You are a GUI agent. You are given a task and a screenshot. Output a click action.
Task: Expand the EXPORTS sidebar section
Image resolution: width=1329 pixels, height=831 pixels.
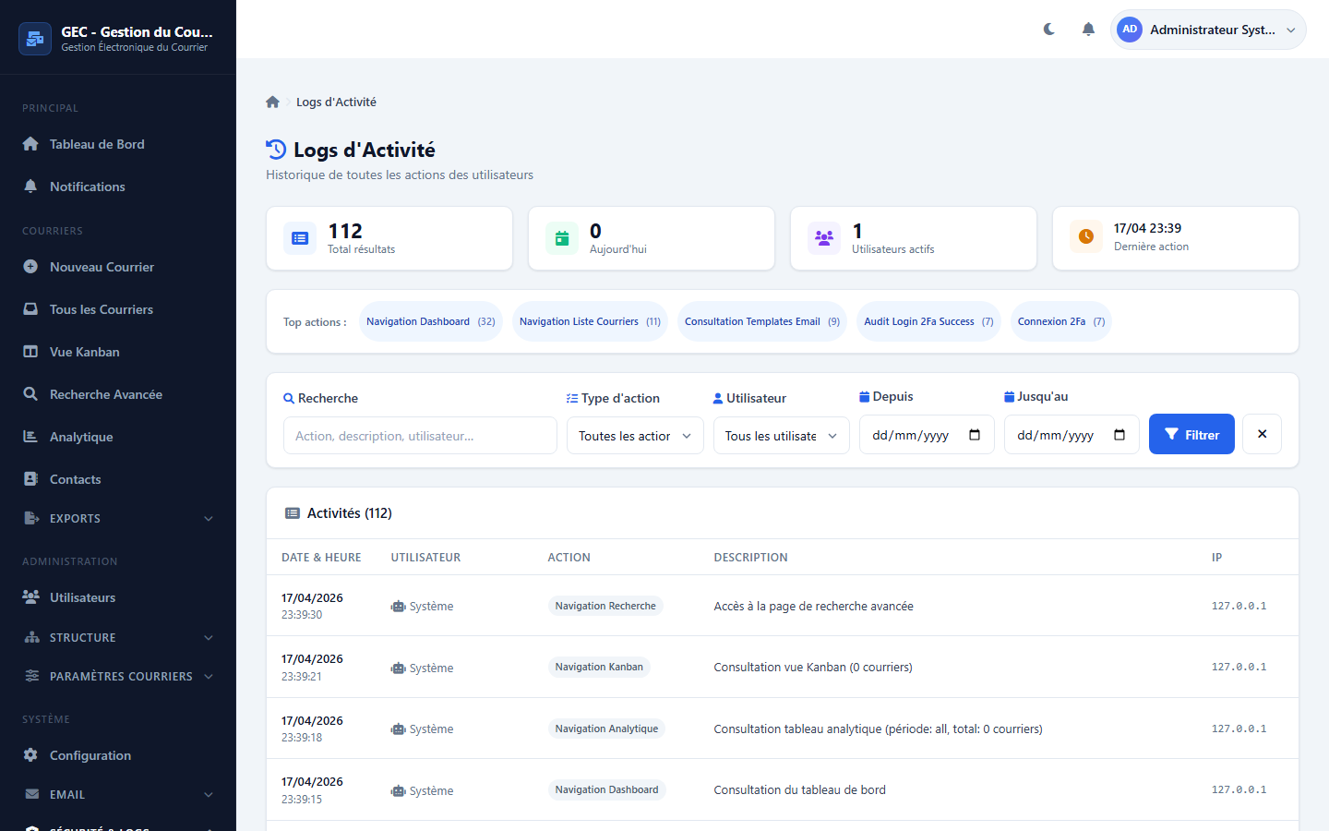pos(118,518)
